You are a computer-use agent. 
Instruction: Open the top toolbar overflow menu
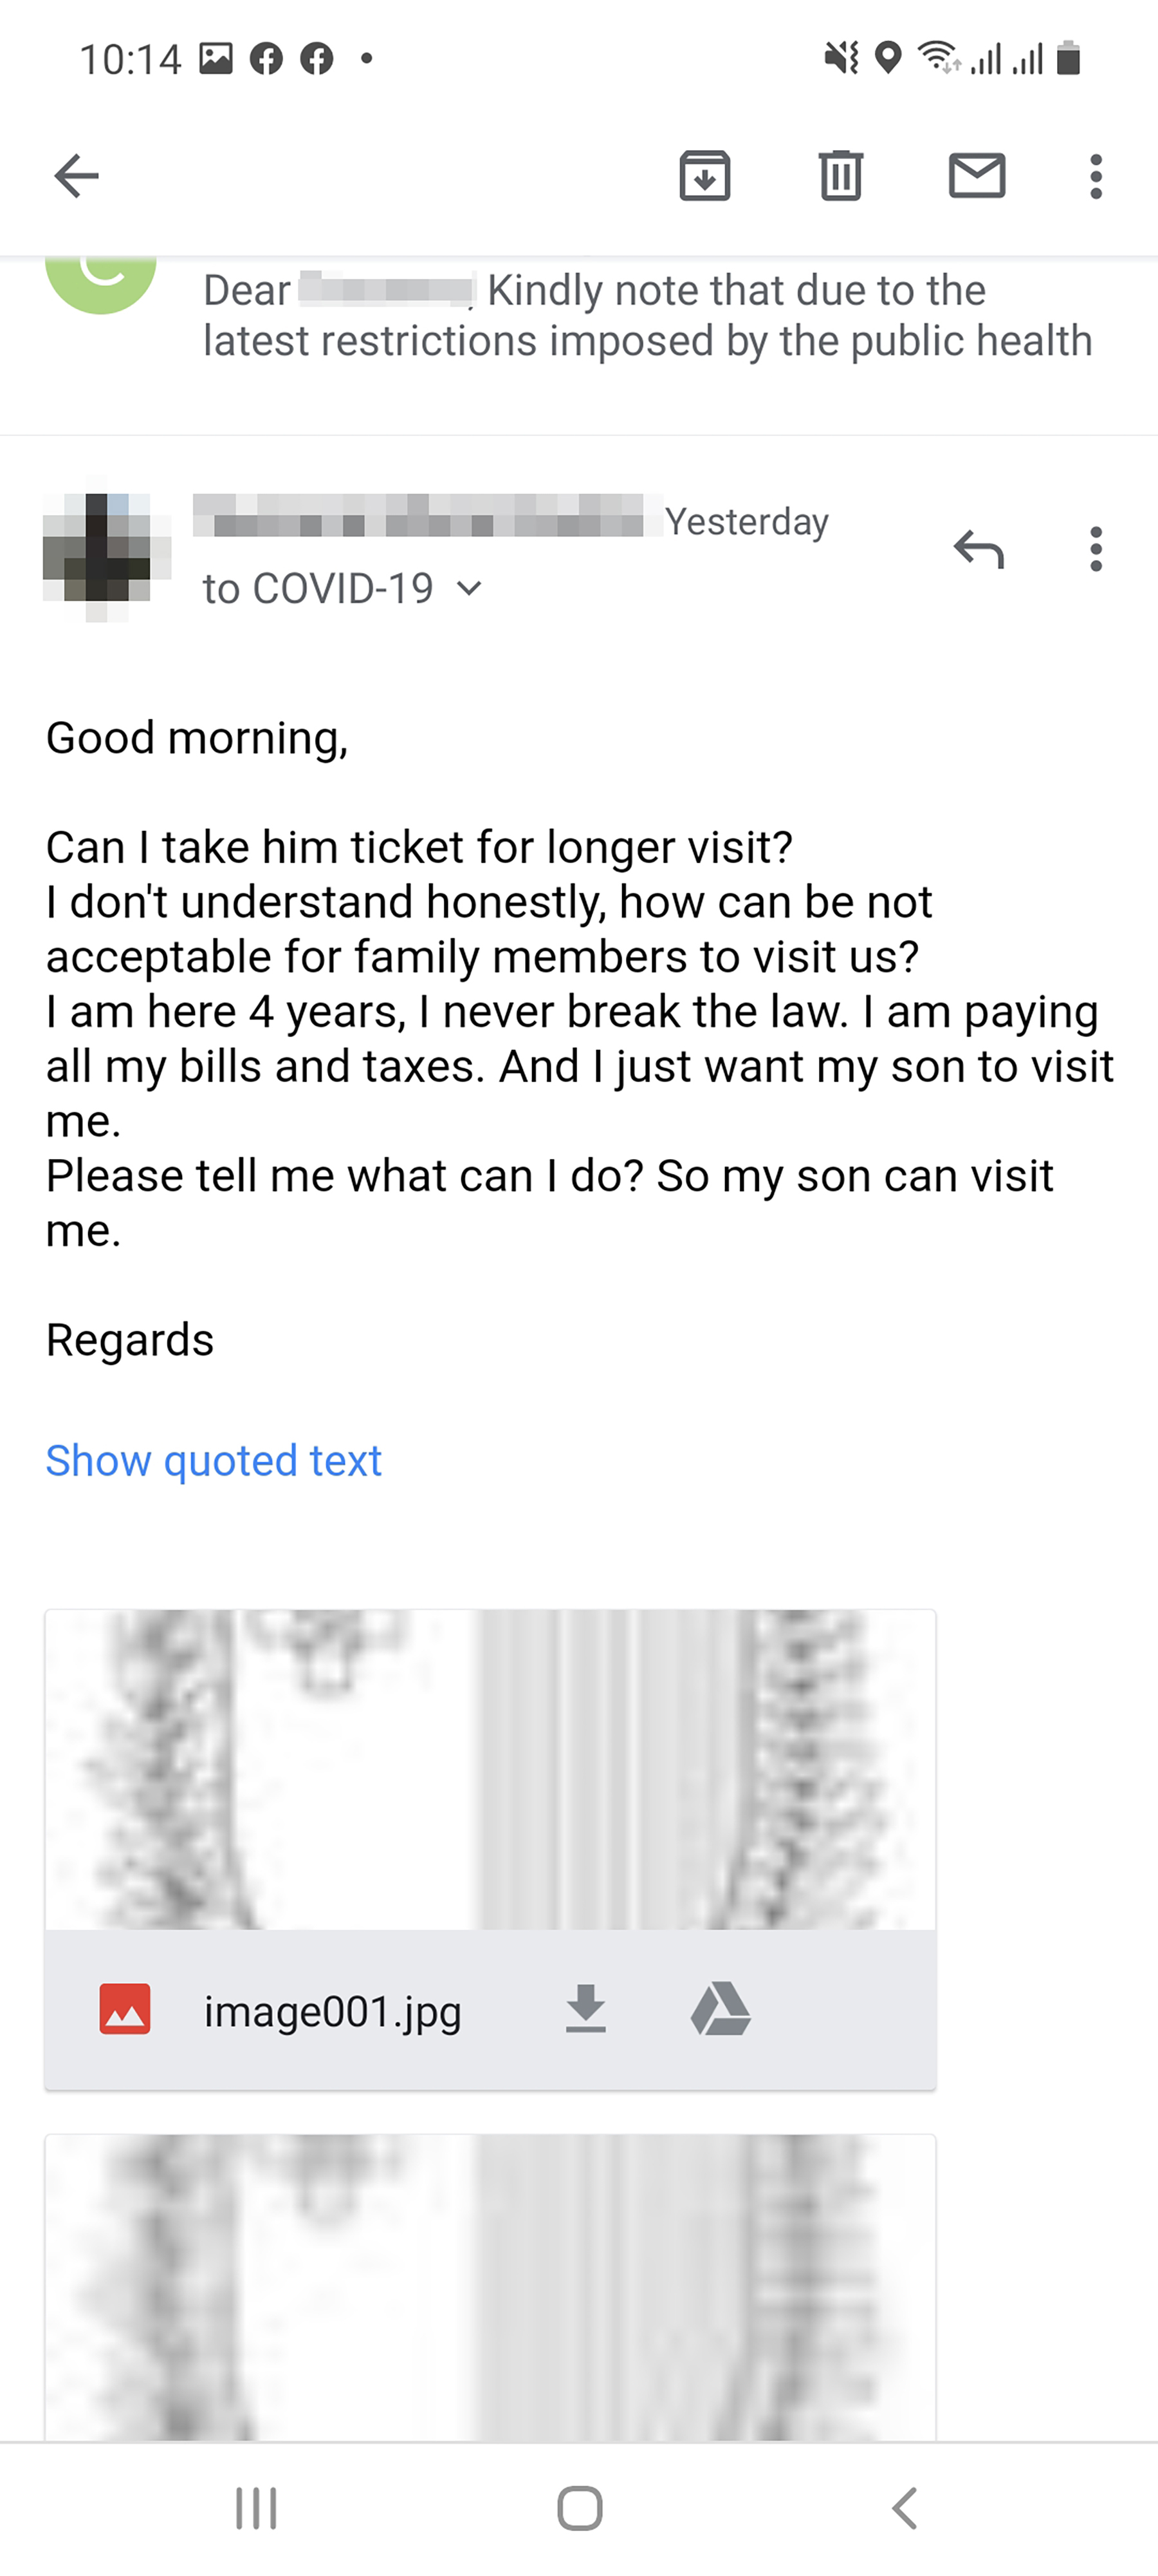[1096, 177]
